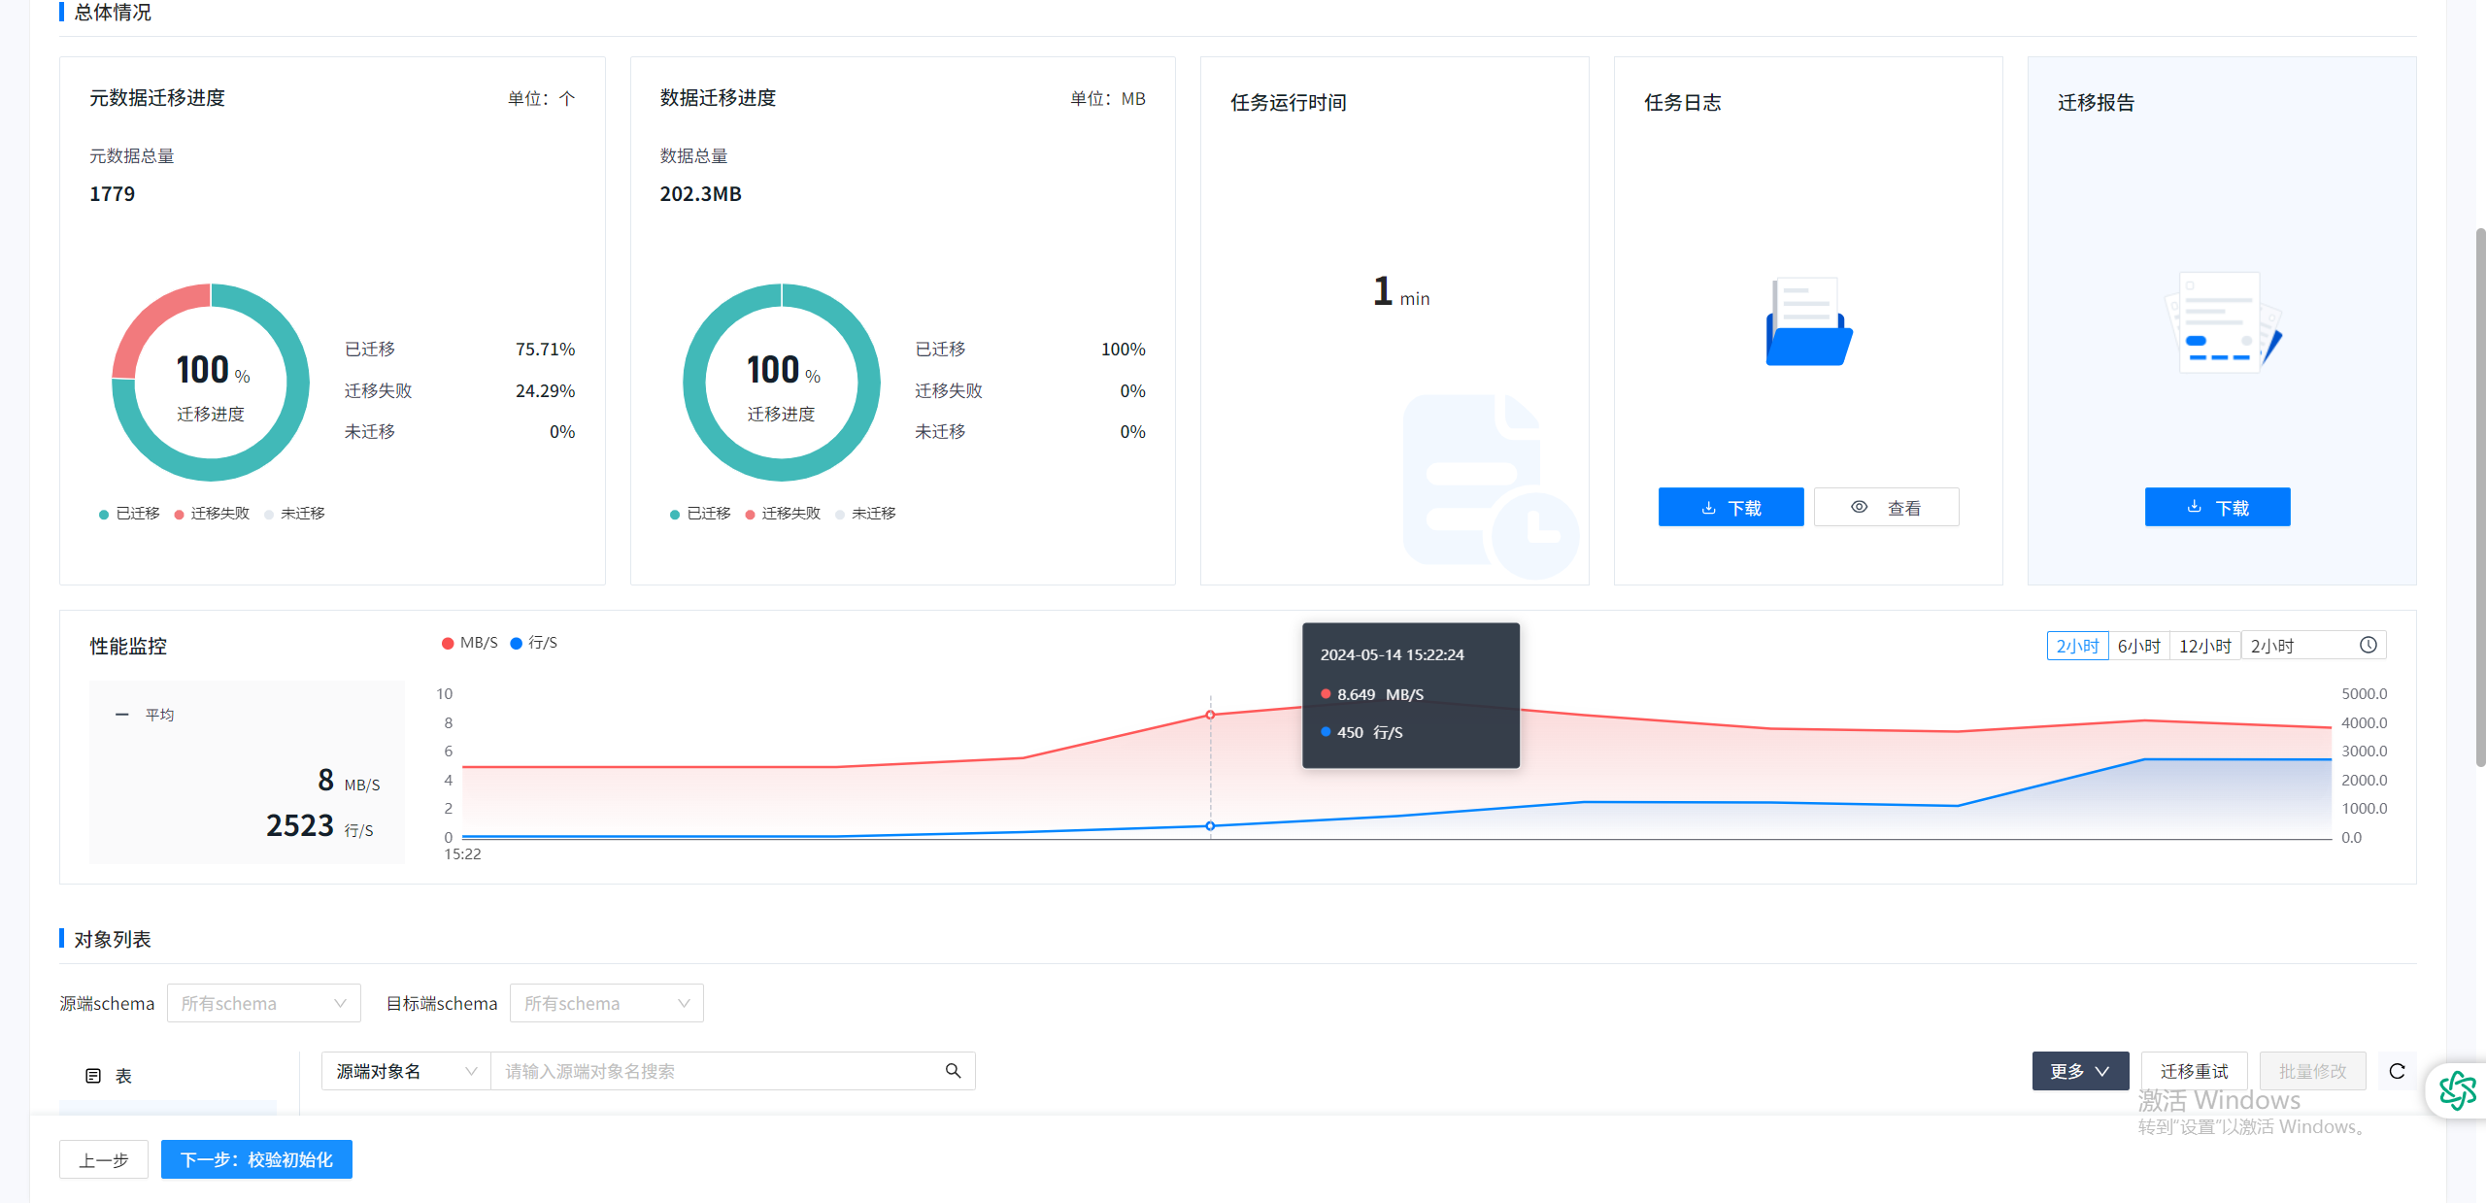Click the clock icon in time range picker
Screen dimensions: 2486x1203
point(2368,645)
